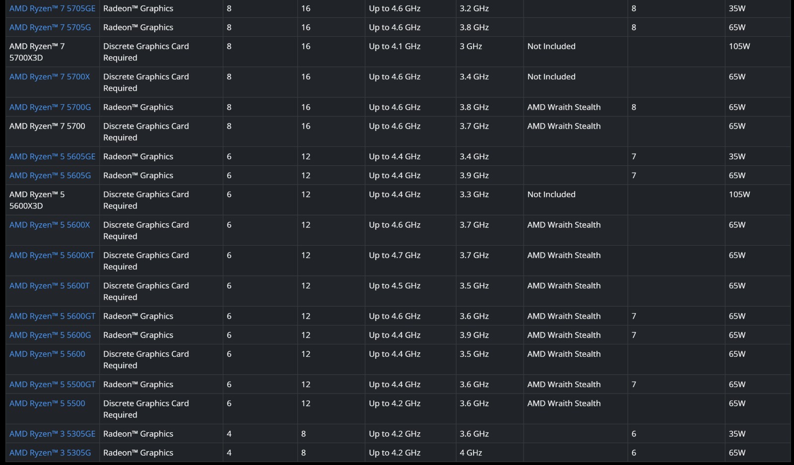The width and height of the screenshot is (794, 465).
Task: Open the AMD Ryzen 7 5705GE link
Action: point(52,8)
